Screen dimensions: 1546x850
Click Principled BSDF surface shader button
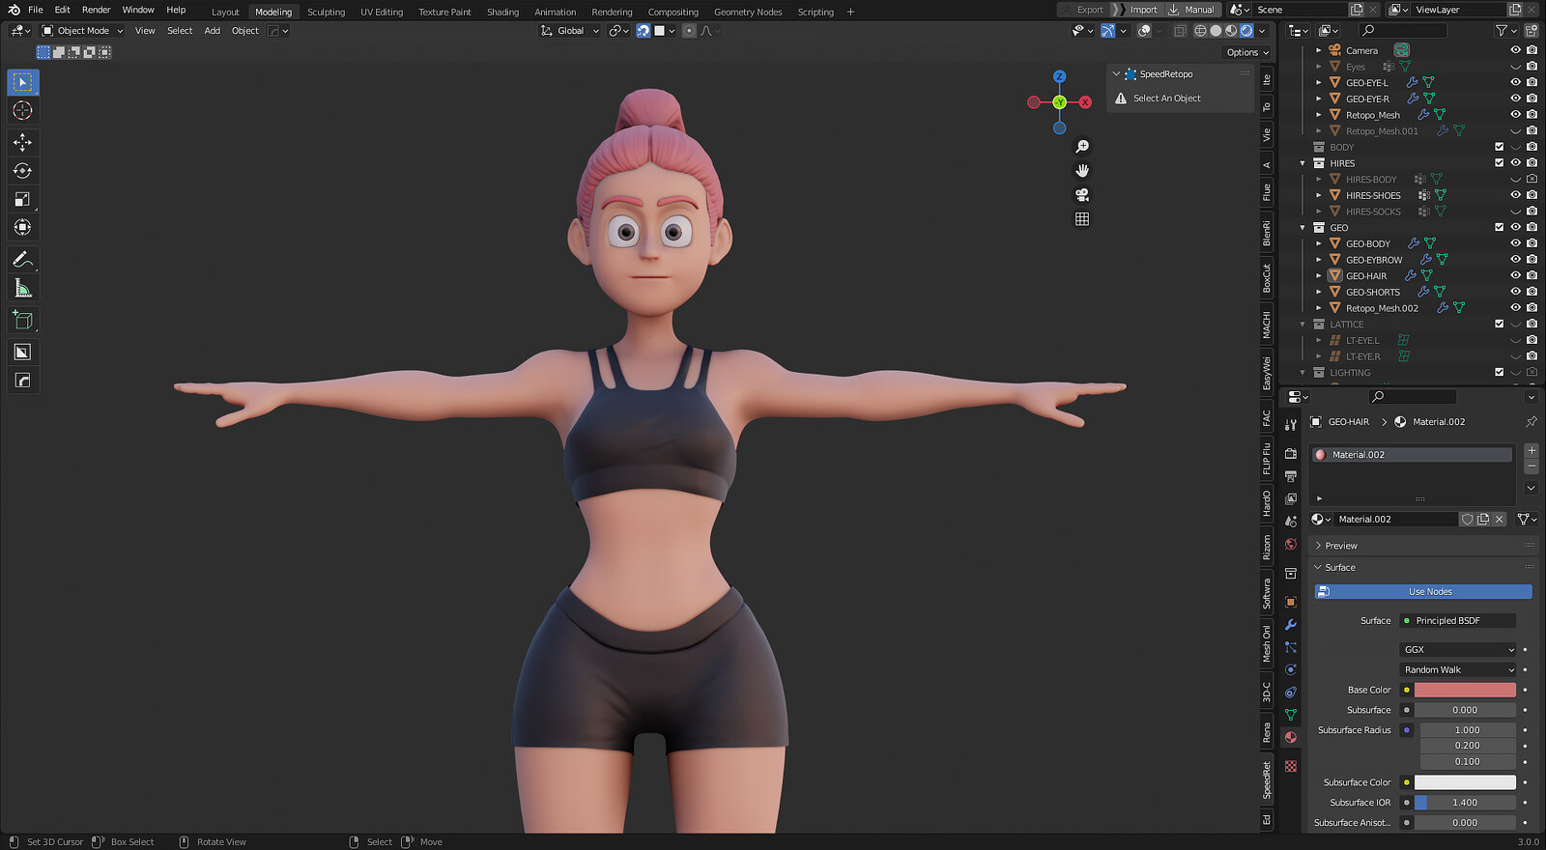point(1458,621)
